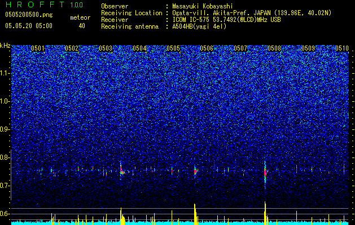Click the 0.8 frequency axis label
Viewport: 355px width, 225px height.
tap(5, 157)
